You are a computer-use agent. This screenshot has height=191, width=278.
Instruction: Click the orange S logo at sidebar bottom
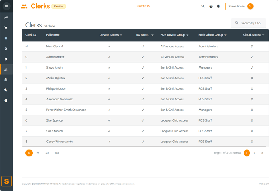tap(6, 181)
